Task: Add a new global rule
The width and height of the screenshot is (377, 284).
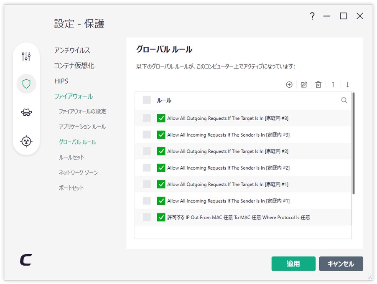Action: [x=289, y=85]
